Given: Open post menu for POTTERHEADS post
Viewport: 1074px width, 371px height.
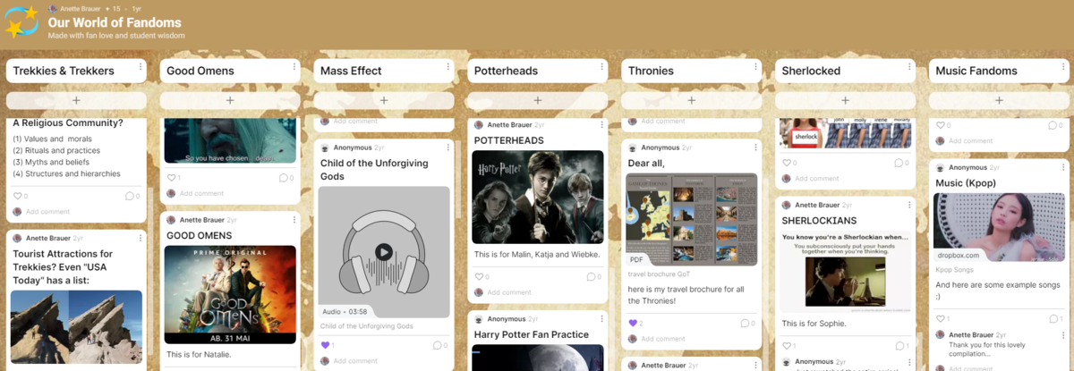Looking at the screenshot, I should coord(601,125).
